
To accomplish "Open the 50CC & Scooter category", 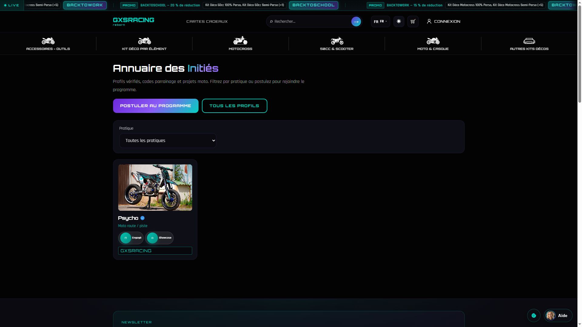I will point(337,44).
